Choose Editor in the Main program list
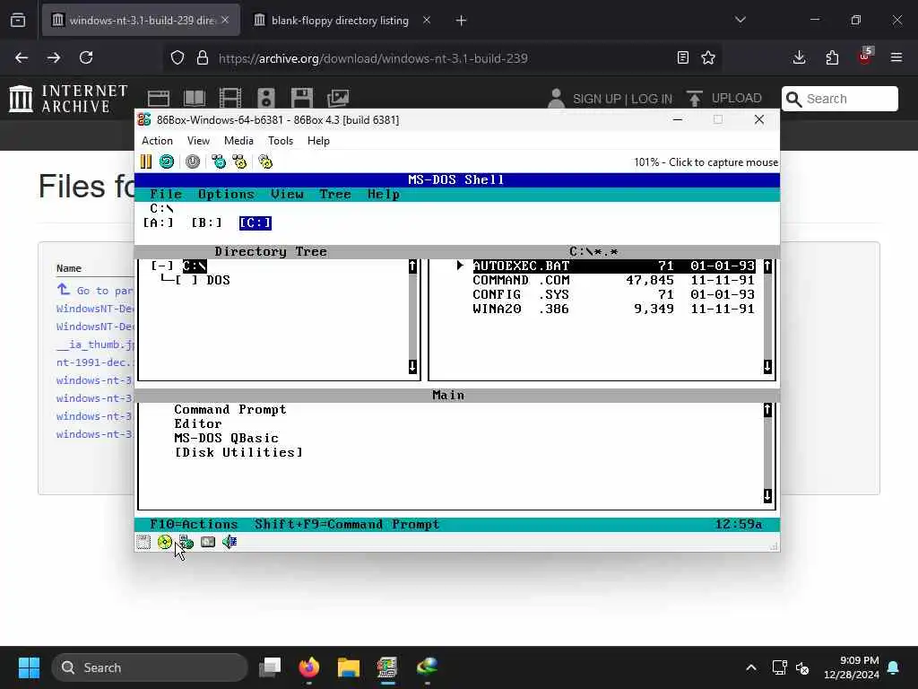918x689 pixels. tap(198, 423)
